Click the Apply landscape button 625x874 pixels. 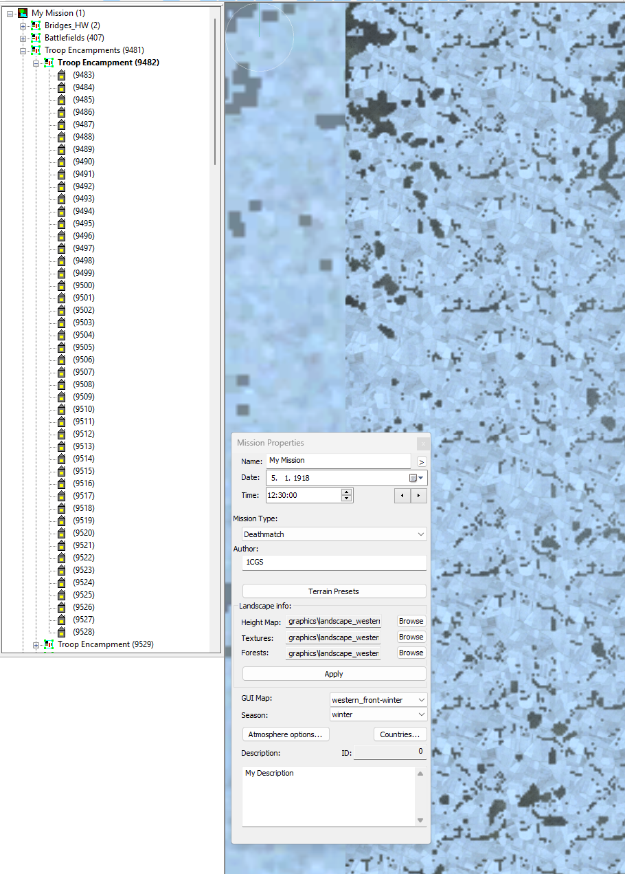point(334,674)
